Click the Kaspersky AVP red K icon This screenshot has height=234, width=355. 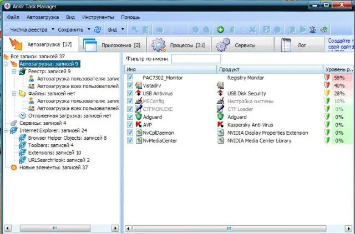[138, 125]
